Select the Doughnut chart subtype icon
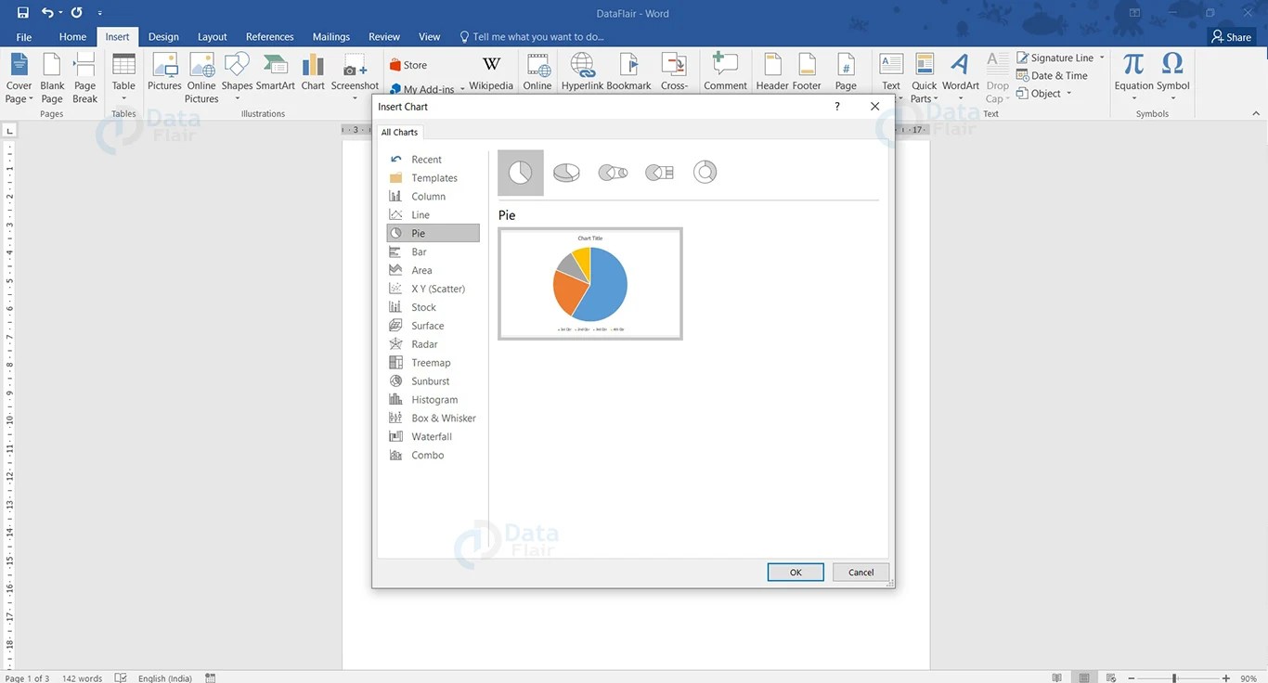 705,173
